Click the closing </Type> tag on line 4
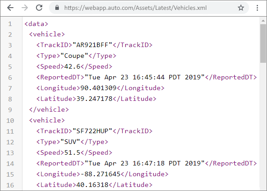The height and width of the screenshot is (191, 267). pos(102,56)
